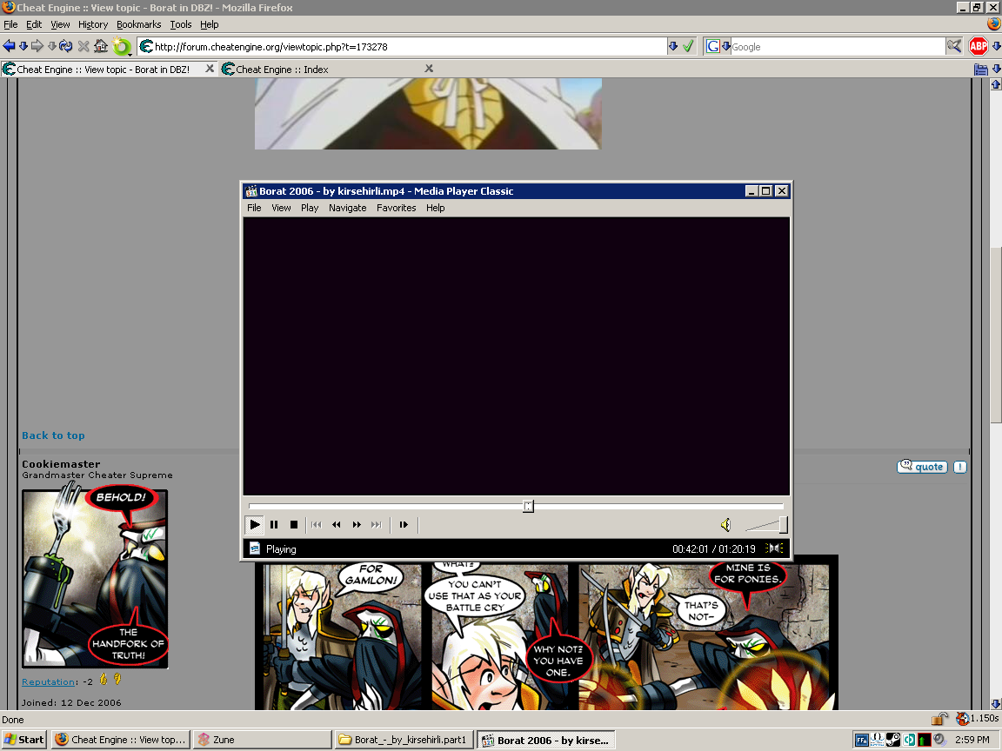Close the Borat in DBZ tab

coord(210,69)
